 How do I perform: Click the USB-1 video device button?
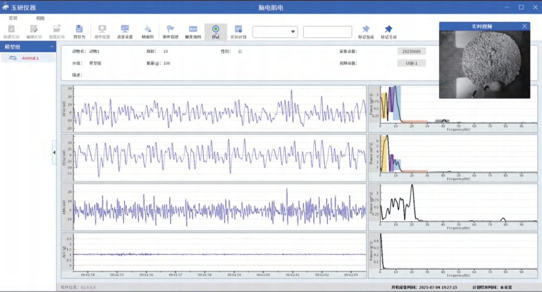point(412,63)
